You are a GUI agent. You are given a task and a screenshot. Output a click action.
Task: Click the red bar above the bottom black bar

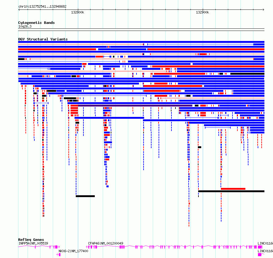click(233, 189)
